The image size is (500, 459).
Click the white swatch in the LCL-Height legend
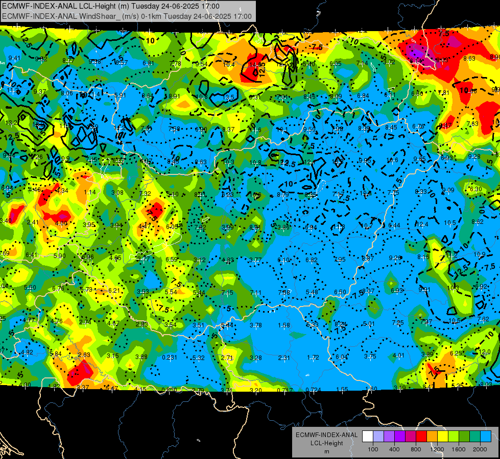click(x=368, y=437)
